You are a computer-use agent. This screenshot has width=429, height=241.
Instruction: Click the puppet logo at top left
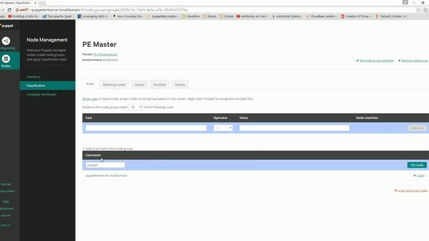tap(7, 25)
